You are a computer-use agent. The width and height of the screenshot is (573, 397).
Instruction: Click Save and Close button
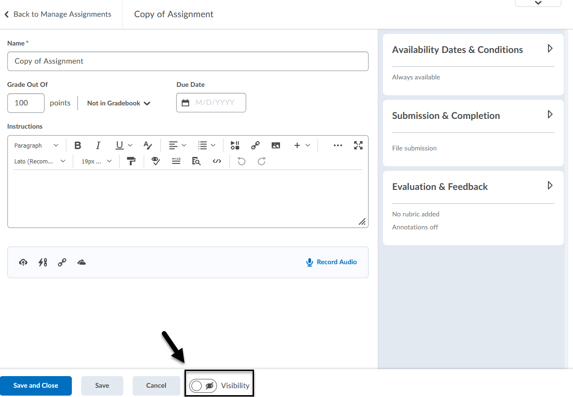[x=36, y=385]
